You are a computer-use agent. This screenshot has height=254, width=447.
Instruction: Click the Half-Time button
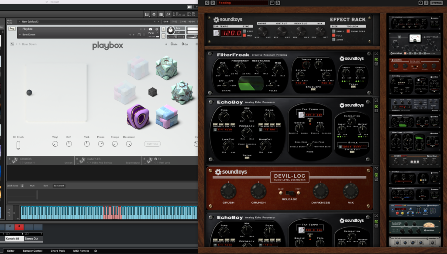point(152,144)
